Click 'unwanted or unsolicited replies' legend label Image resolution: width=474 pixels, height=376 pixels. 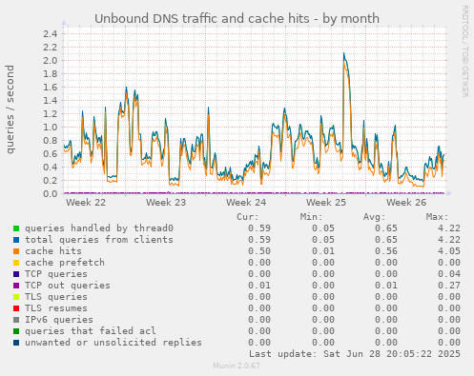coord(113,343)
